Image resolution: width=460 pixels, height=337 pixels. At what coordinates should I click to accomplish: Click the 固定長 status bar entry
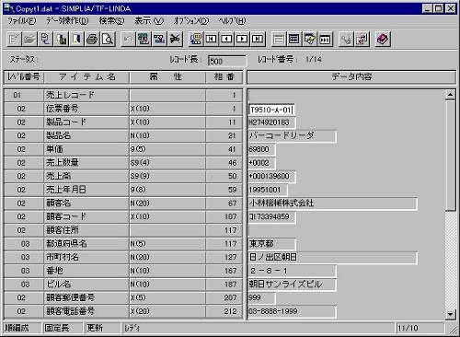click(x=63, y=328)
